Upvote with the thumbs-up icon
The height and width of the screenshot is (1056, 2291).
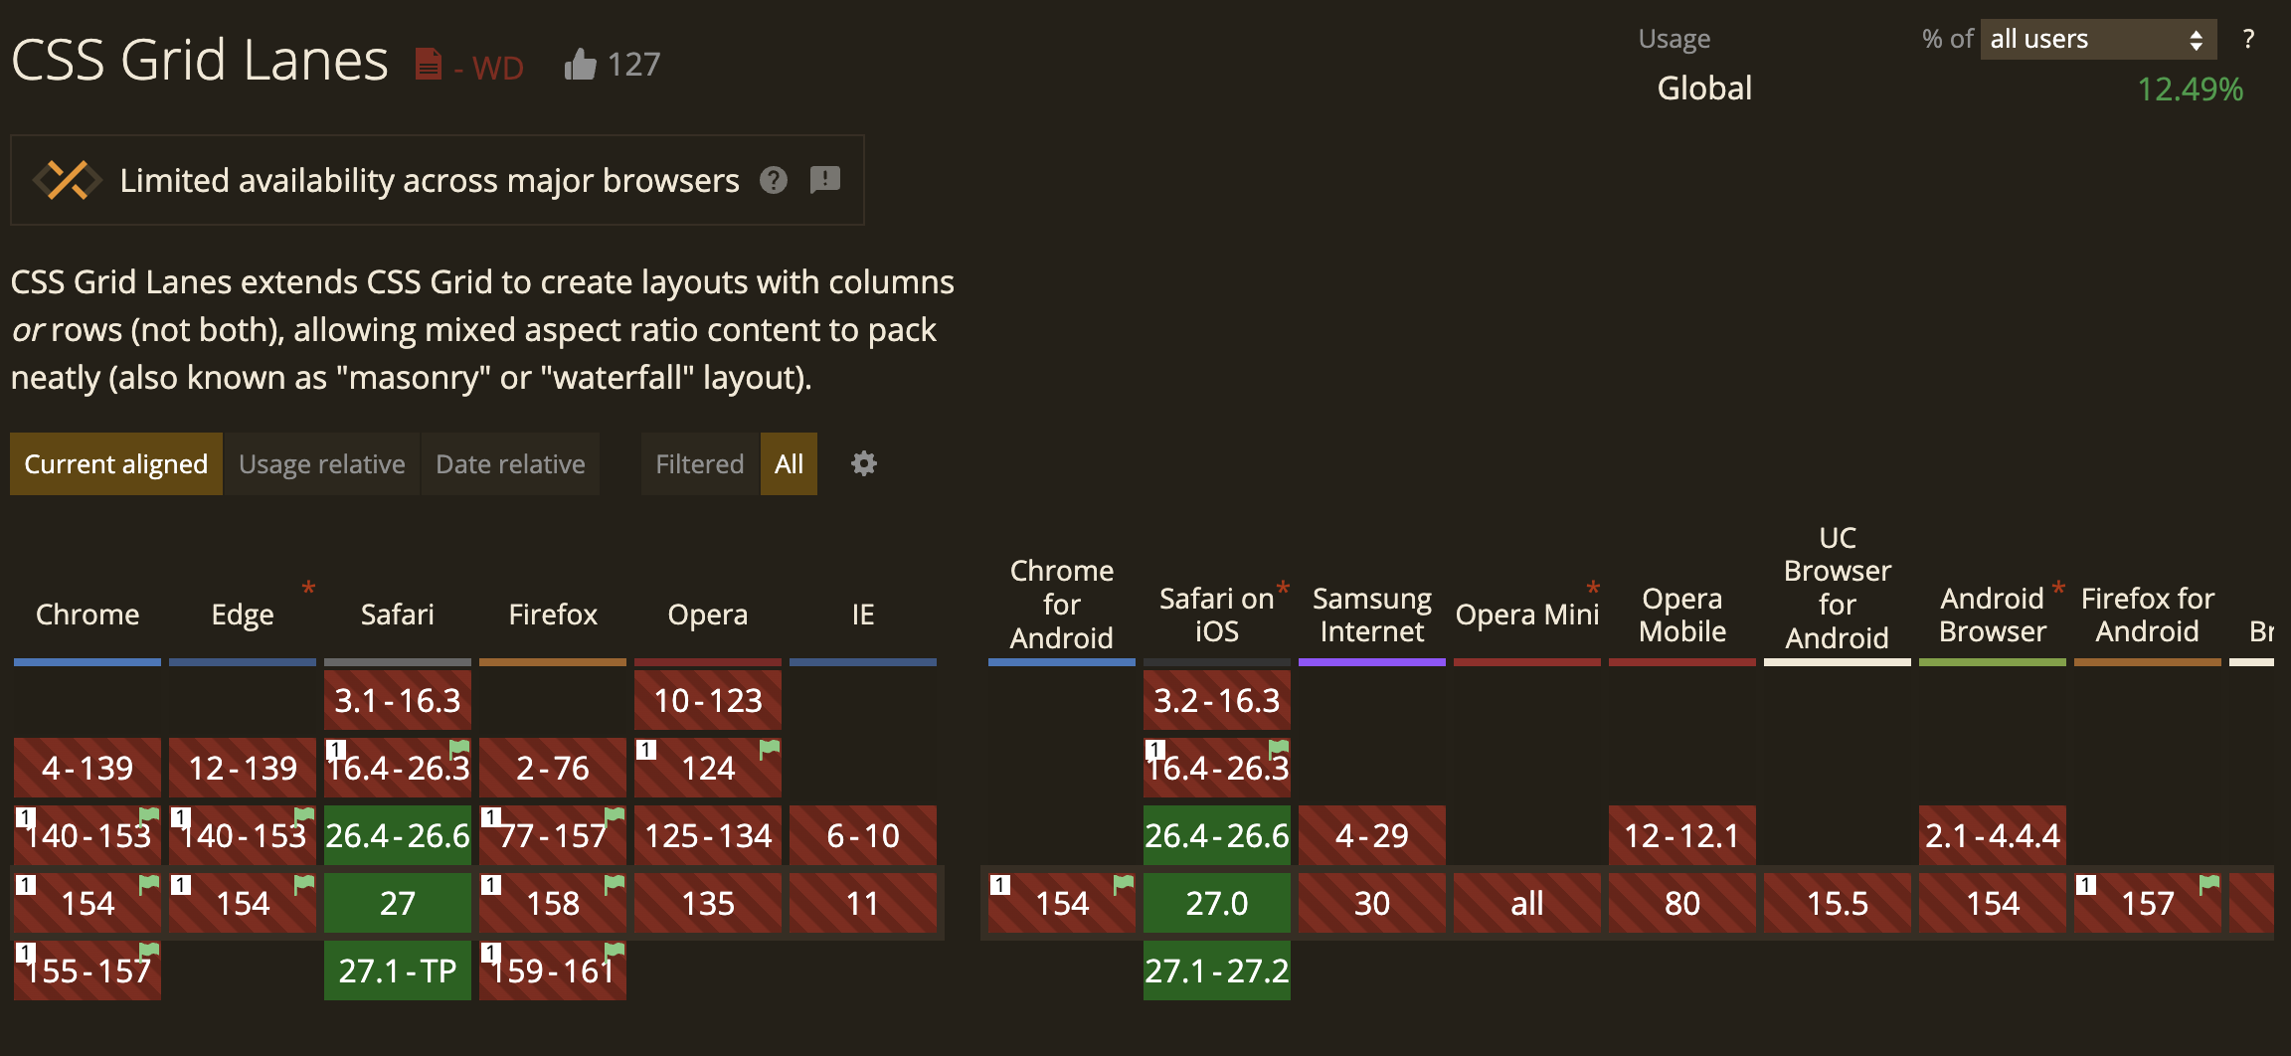[581, 65]
